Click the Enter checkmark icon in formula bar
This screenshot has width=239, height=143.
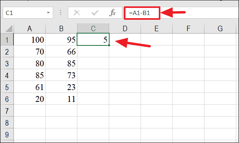(x=95, y=13)
